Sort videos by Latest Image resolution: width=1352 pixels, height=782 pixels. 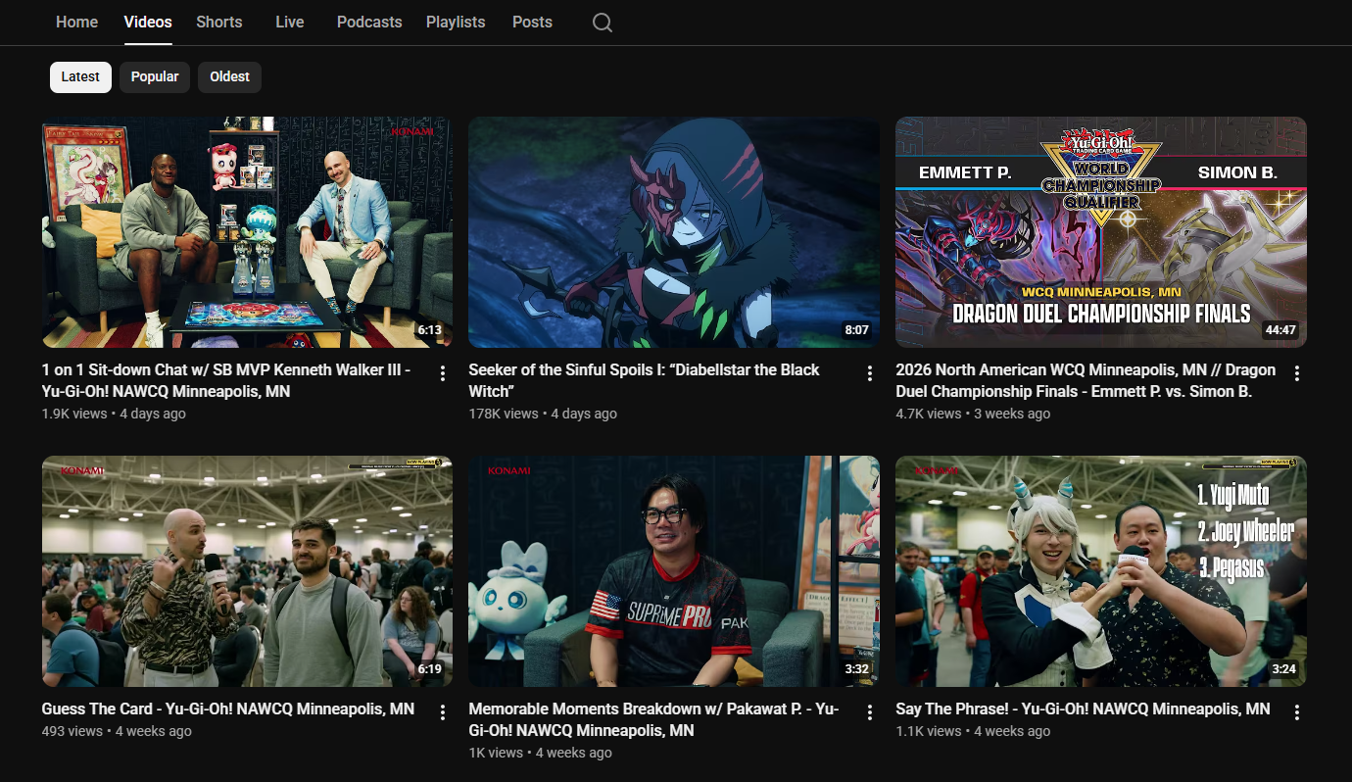(x=80, y=77)
